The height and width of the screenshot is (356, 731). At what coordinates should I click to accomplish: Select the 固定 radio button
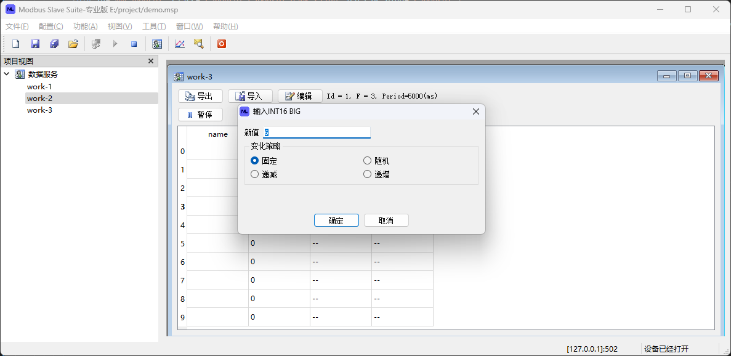[255, 161]
